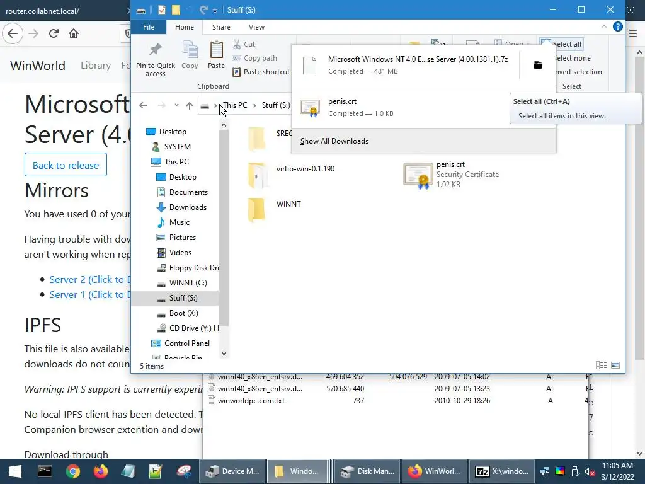Switch to Disk Management taskbar window
The height and width of the screenshot is (484, 645).
pos(367,471)
